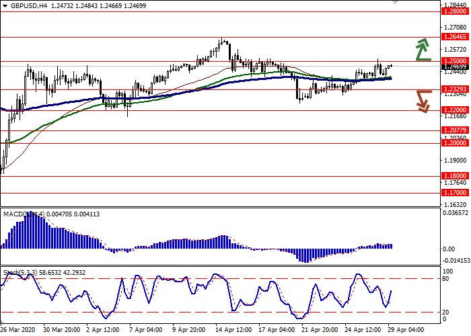This screenshot has height=336, width=471.
Task: Click the 1.22000 price level label
Action: pyautogui.click(x=456, y=110)
